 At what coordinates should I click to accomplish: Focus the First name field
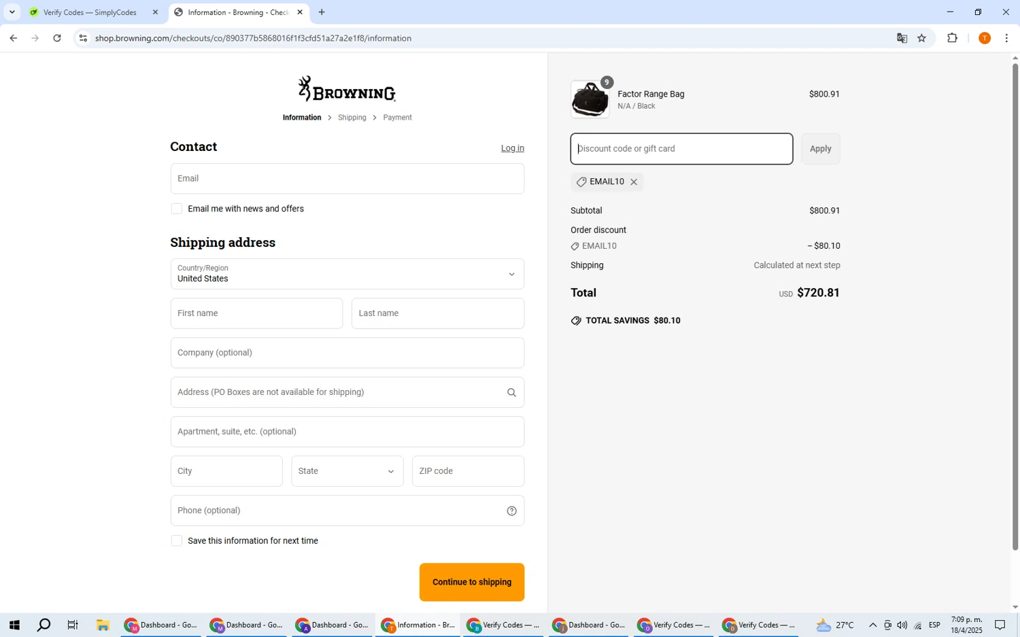pyautogui.click(x=256, y=313)
